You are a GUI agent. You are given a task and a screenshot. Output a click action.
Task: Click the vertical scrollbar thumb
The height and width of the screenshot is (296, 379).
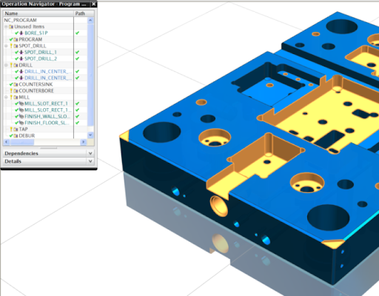pyautogui.click(x=90, y=75)
